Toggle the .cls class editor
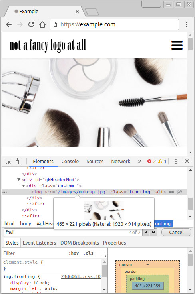 tap(88, 253)
